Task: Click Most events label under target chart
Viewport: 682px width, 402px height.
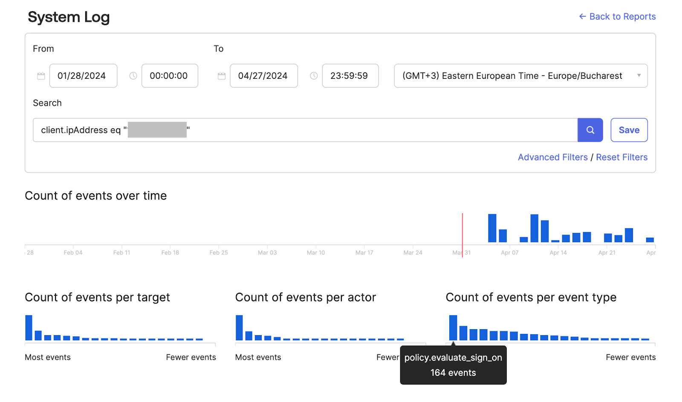Action: pyautogui.click(x=48, y=357)
